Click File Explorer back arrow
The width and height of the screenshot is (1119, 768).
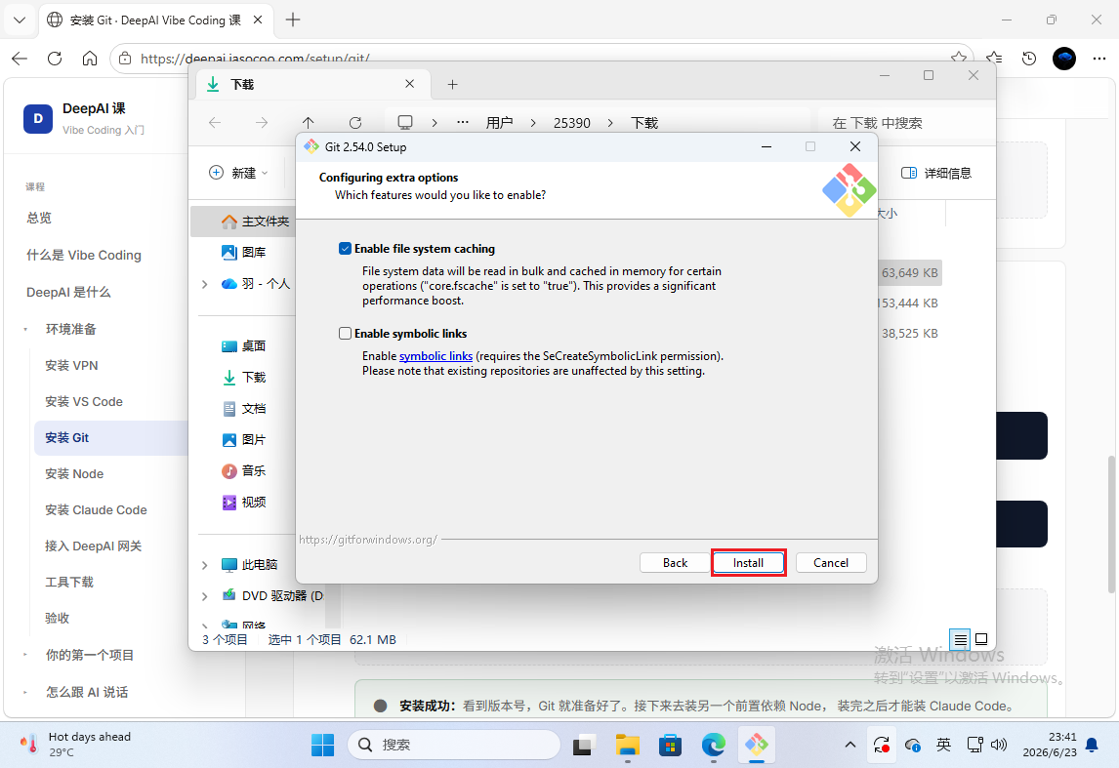(x=215, y=123)
